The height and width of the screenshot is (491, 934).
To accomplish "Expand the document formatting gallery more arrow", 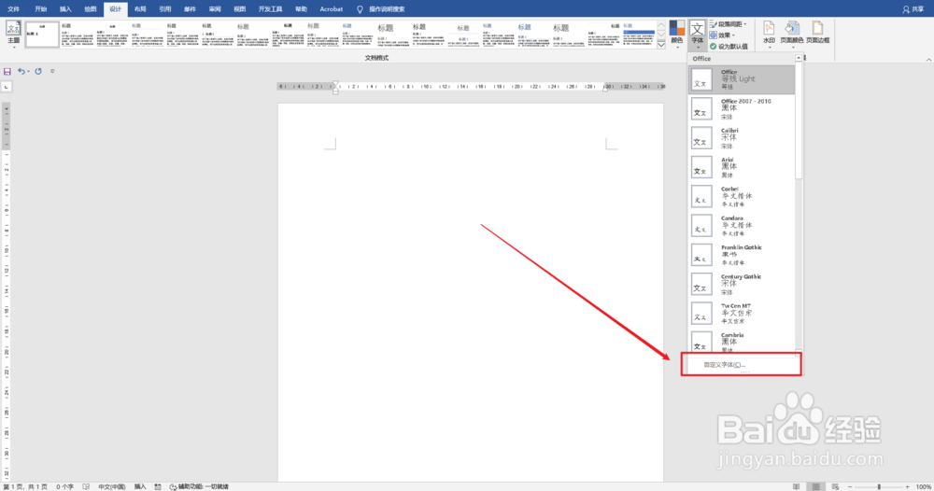I will click(661, 45).
